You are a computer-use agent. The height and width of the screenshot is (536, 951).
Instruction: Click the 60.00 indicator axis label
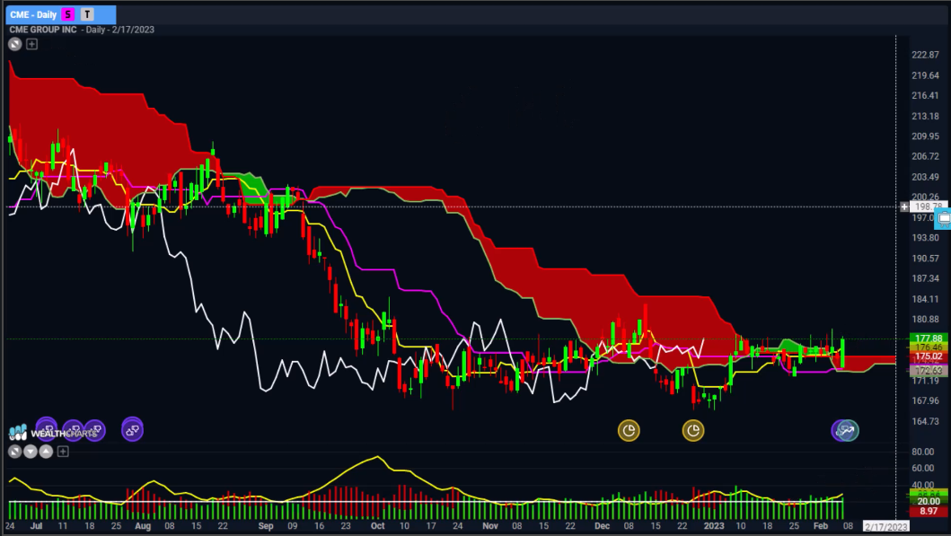click(922, 468)
